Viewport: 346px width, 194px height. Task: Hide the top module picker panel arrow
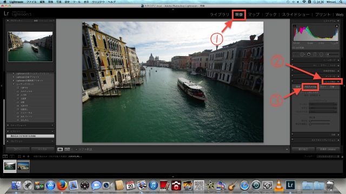(173, 10)
